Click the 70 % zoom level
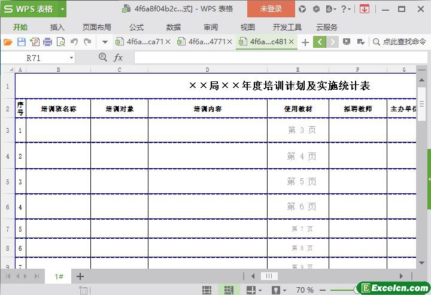The image size is (431, 295). pos(305,290)
